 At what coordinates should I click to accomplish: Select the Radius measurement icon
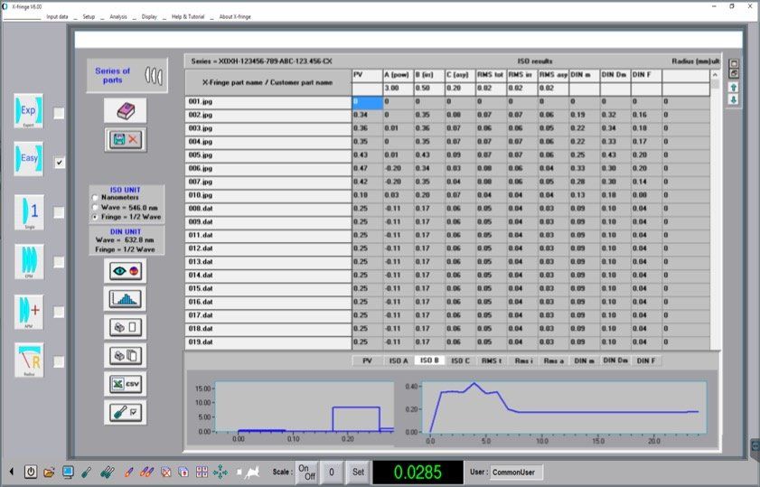tap(29, 361)
